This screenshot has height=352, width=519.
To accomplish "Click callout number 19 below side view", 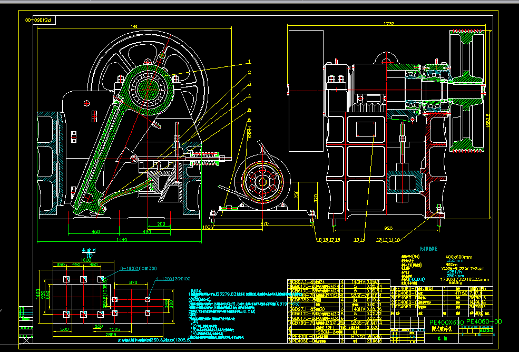I will 319,240.
